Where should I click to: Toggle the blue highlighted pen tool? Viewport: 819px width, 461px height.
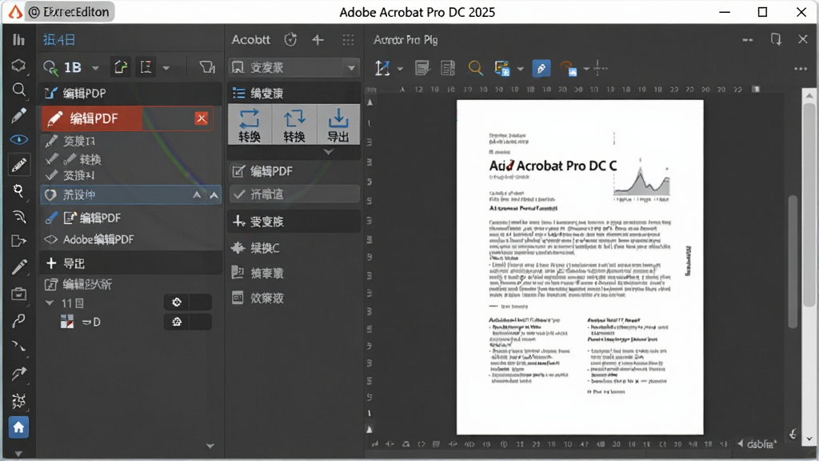[541, 68]
